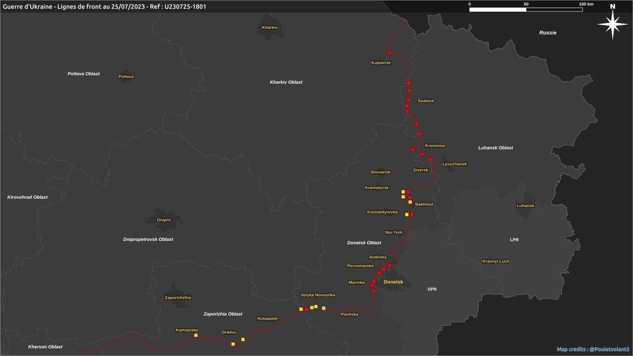Click the Dnipro city label
The image size is (633, 356).
click(164, 220)
